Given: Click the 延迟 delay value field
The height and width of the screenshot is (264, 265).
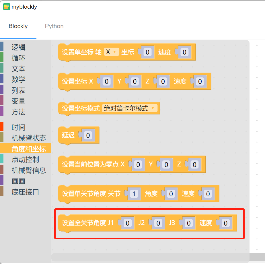Looking at the screenshot, I should (x=88, y=135).
